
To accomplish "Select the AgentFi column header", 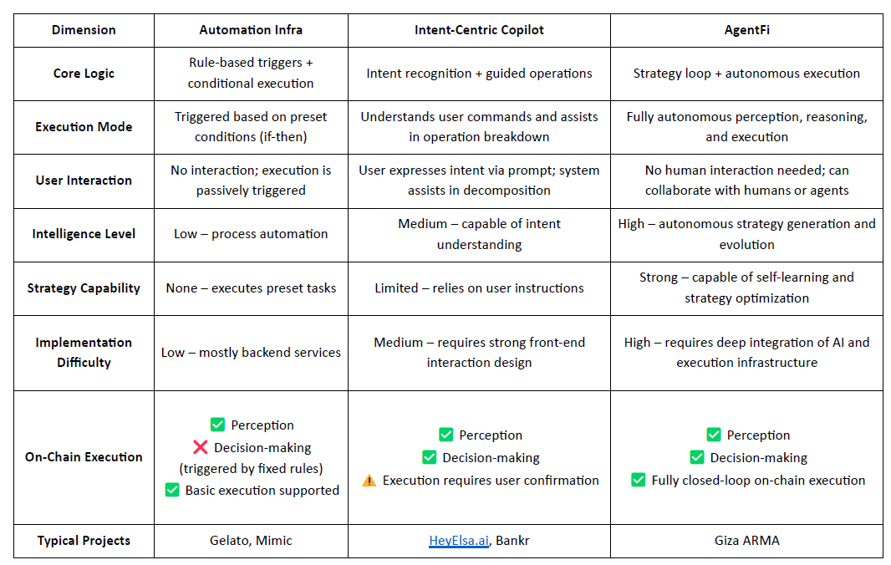I will coord(746,30).
